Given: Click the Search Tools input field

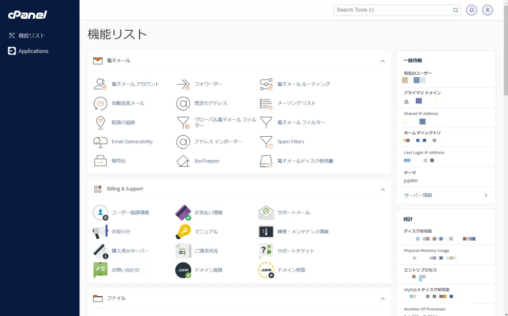Looking at the screenshot, I should [394, 10].
